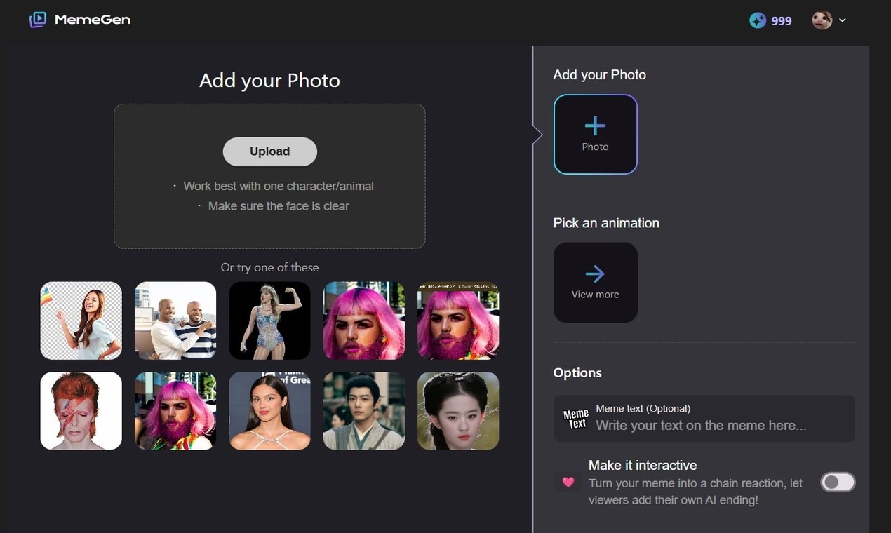
Task: Click the plus Photo tile
Action: [x=595, y=134]
